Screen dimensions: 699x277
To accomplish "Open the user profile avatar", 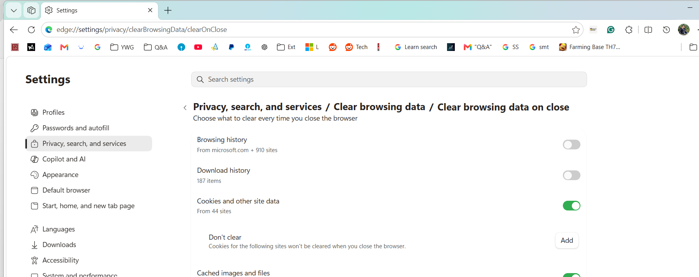I will coord(684,30).
